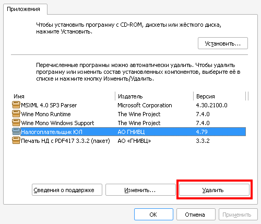Cancel with the Отмена button
This screenshot has height=224, width=261.
196,215
